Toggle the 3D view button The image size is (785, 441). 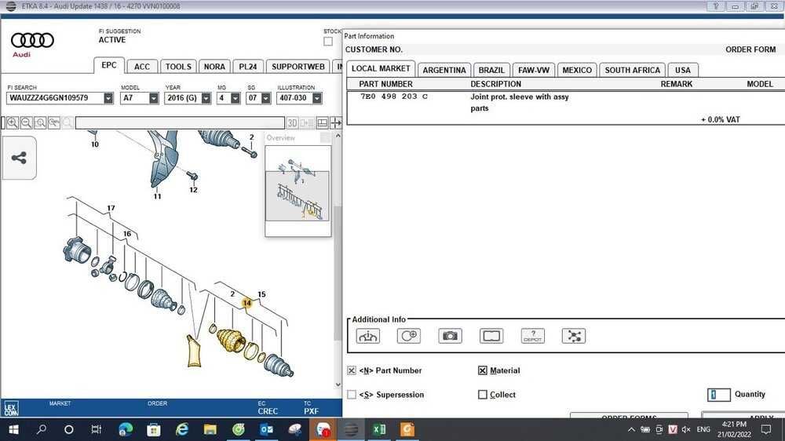[292, 122]
